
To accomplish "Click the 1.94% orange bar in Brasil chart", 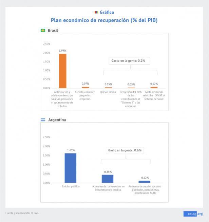I will tap(63, 71).
